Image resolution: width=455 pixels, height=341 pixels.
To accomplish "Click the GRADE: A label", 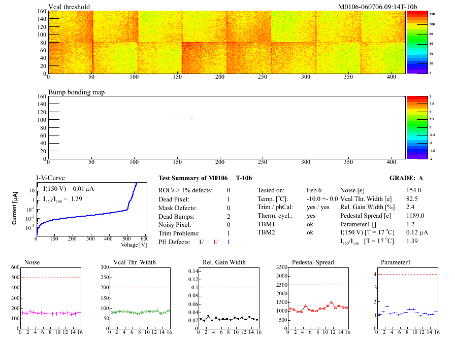I will click(405, 178).
